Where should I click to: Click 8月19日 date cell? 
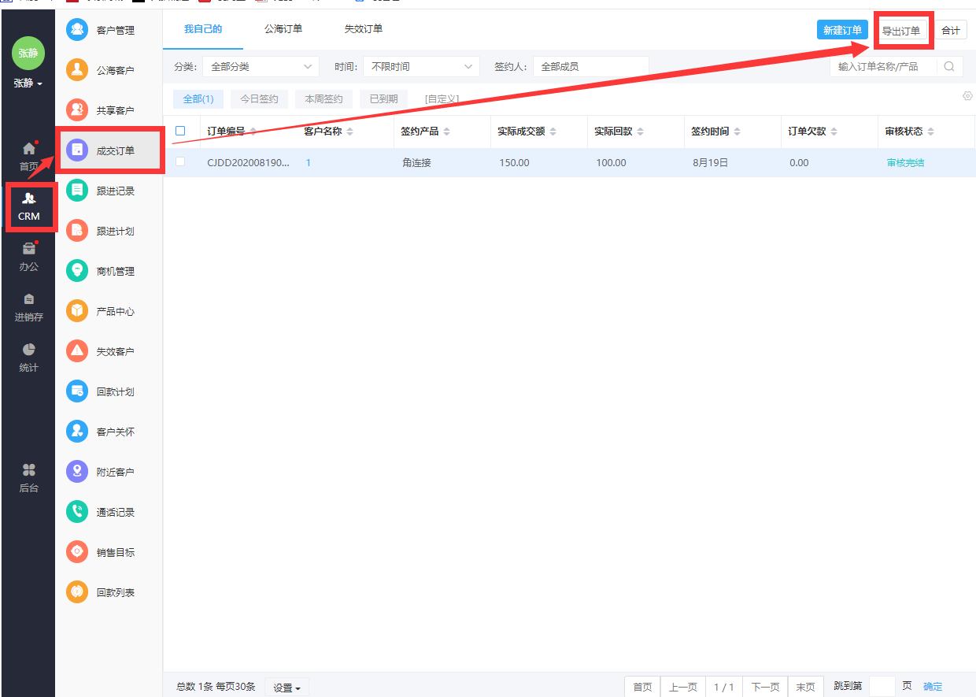coord(710,163)
